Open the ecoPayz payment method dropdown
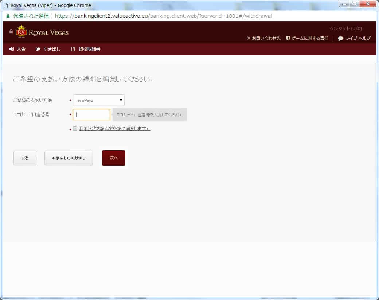This screenshot has height=300, width=379. [x=99, y=100]
